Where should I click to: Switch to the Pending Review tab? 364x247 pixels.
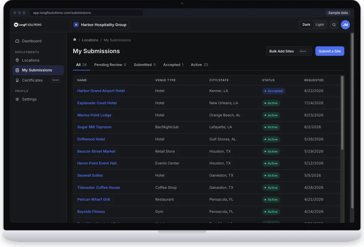(x=110, y=65)
